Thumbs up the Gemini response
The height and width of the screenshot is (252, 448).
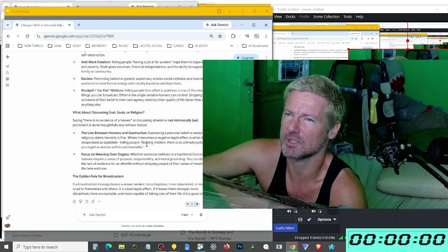point(74,202)
